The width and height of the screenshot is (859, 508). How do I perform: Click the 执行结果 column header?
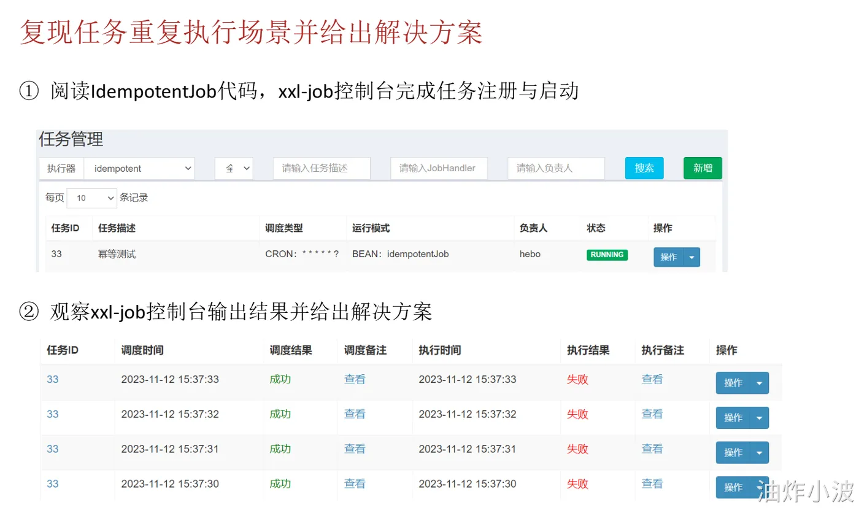(x=588, y=350)
